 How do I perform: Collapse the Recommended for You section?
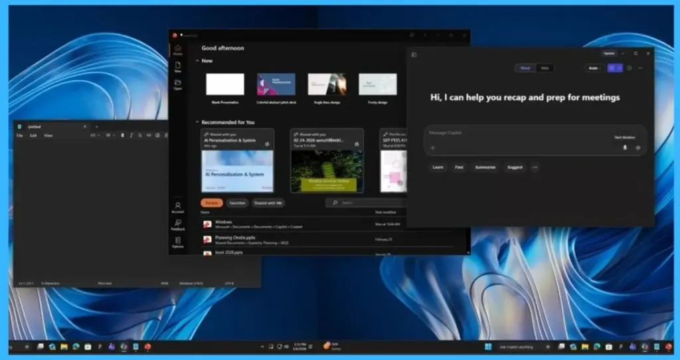pyautogui.click(x=197, y=123)
